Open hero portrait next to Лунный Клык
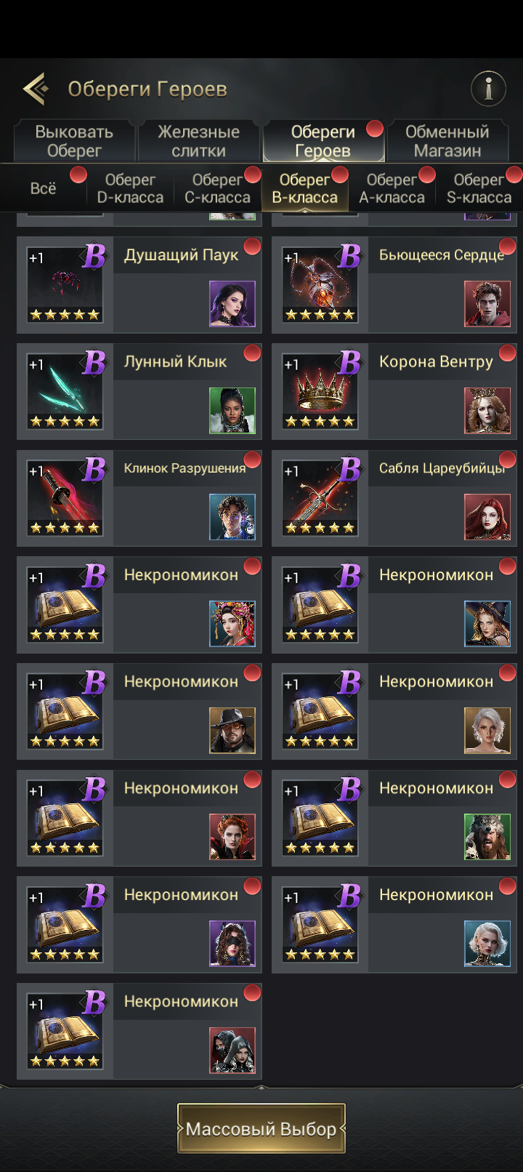523x1172 pixels. point(232,410)
